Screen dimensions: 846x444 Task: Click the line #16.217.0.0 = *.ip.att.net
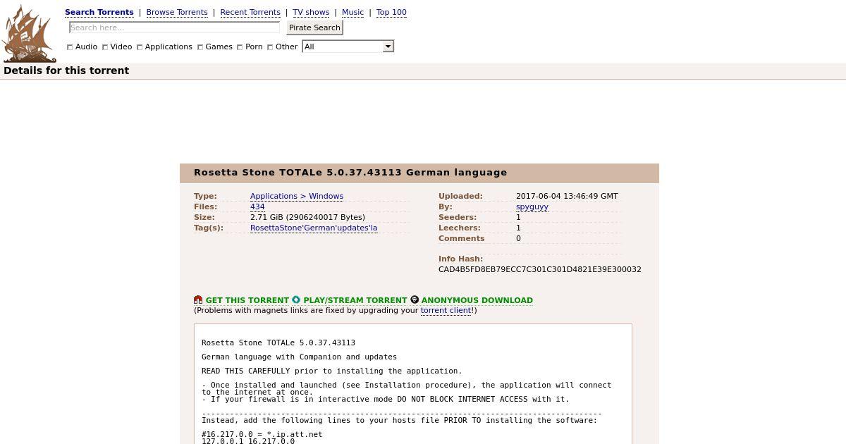pos(262,434)
